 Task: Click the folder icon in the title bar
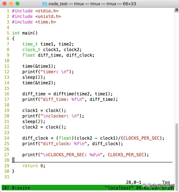pos(44,4)
